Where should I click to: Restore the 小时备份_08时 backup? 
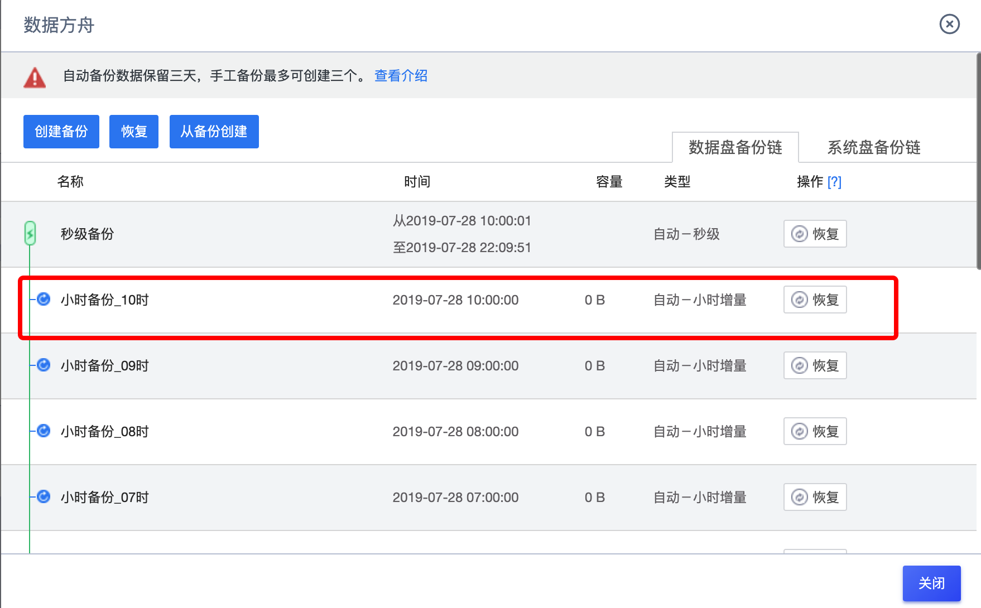pos(815,431)
